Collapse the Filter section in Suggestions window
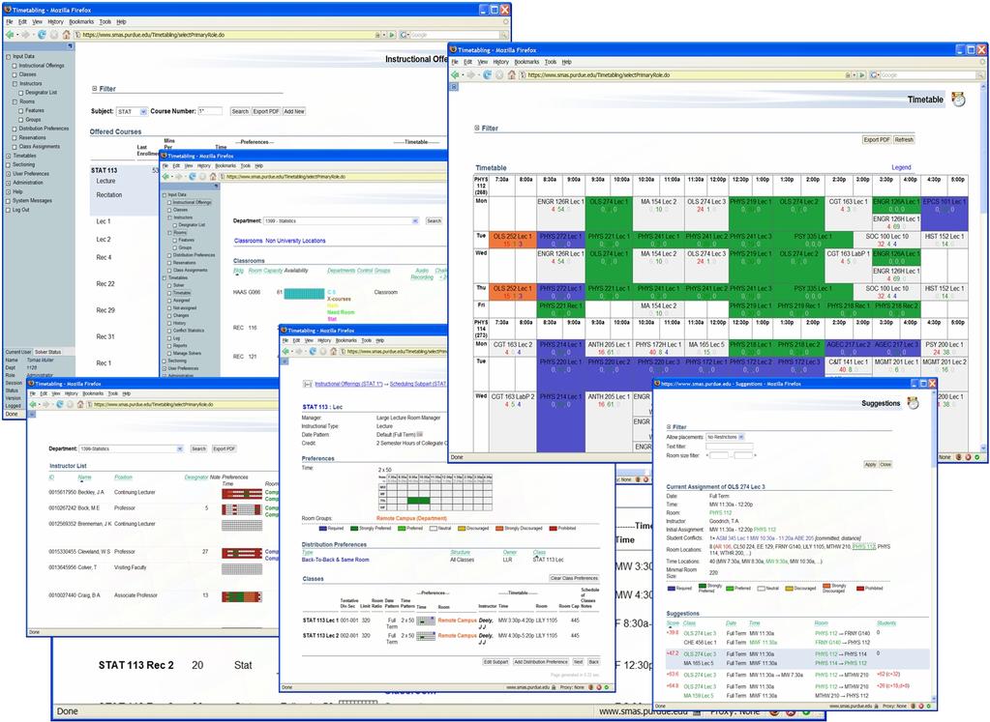The width and height of the screenshot is (990, 722). pos(669,427)
